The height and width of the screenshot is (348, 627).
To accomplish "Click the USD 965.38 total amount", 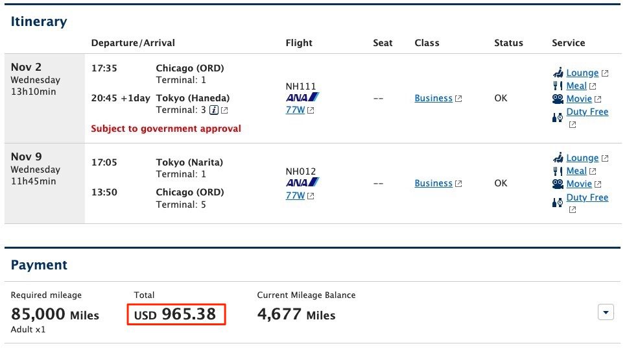I will pos(176,314).
